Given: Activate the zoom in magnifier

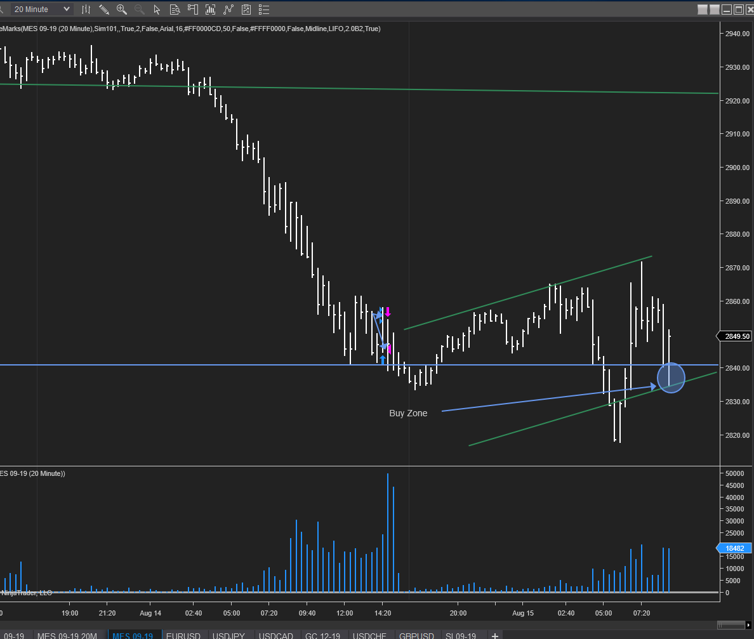Looking at the screenshot, I should click(x=122, y=9).
